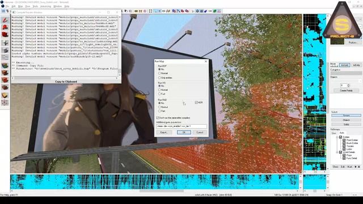Click the red circle toolbar icon
This screenshot has width=363, height=204.
coord(145,11)
